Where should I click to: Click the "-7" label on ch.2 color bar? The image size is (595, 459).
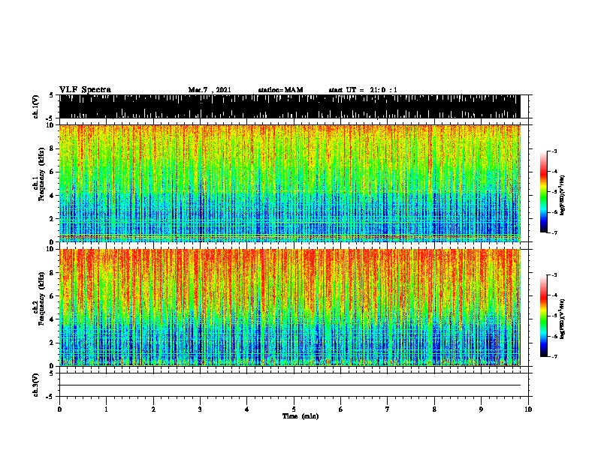click(x=554, y=356)
